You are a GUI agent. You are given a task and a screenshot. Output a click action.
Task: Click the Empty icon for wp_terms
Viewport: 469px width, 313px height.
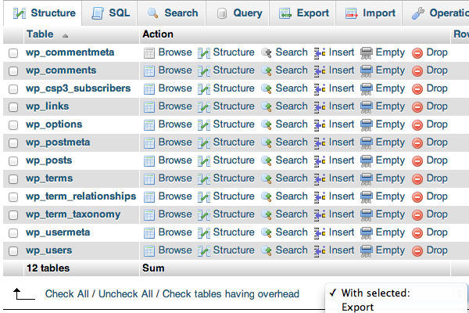(x=367, y=179)
